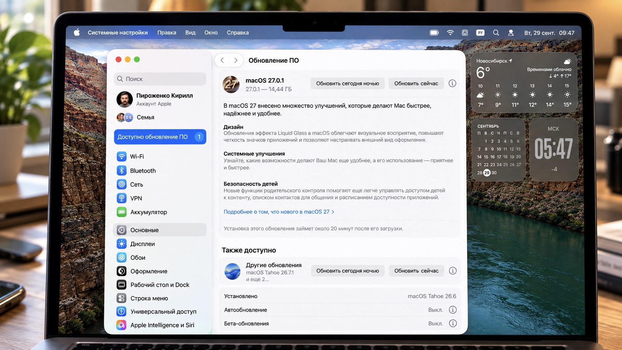This screenshot has width=622, height=350.
Task: Select the Основные gear icon
Action: [x=122, y=230]
